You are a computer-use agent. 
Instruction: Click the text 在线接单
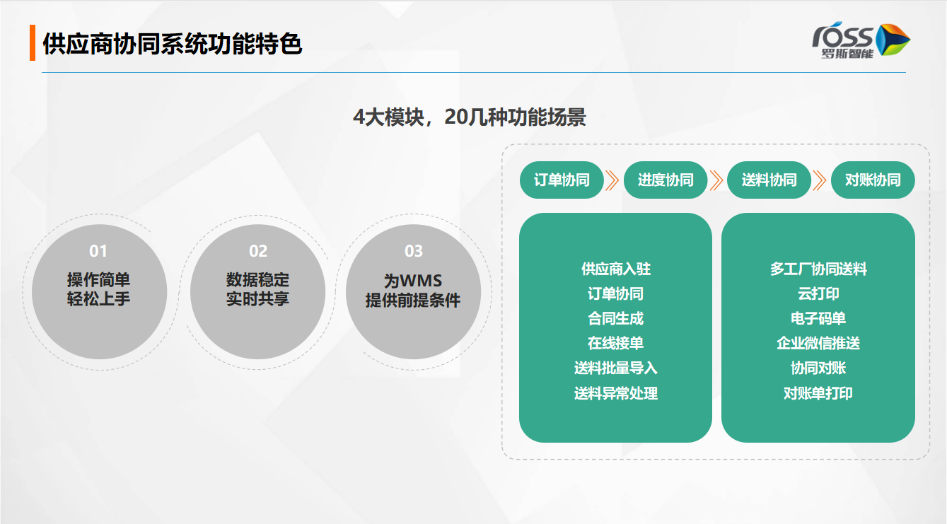coord(616,344)
